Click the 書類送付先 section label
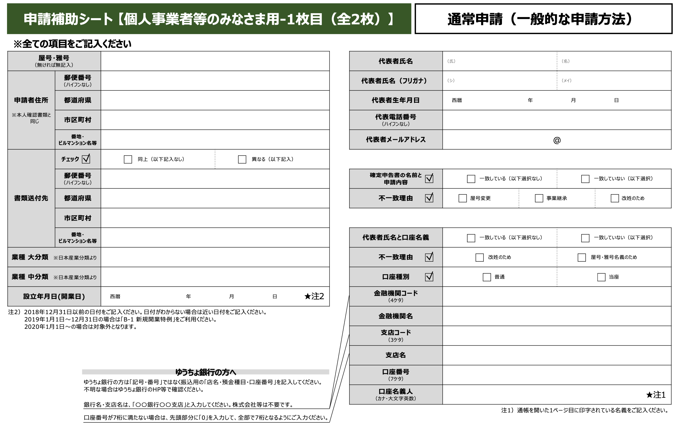 pyautogui.click(x=31, y=198)
